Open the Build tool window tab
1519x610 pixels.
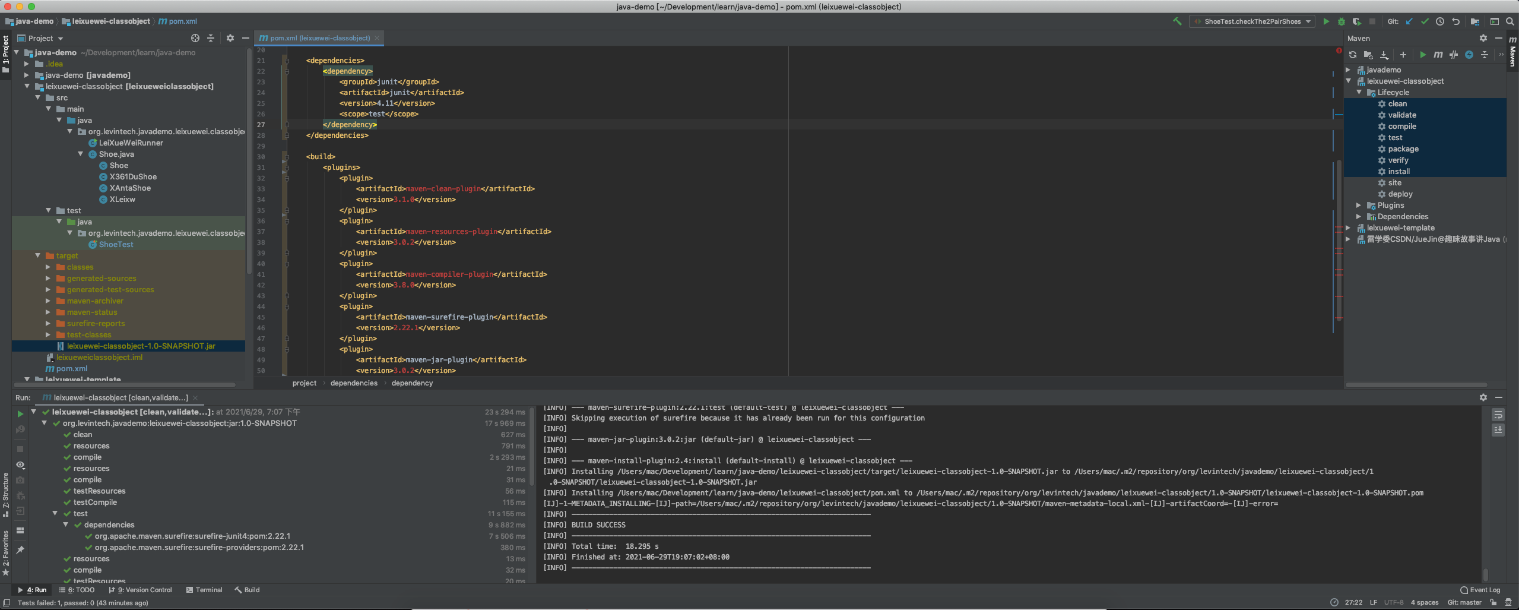coord(248,590)
